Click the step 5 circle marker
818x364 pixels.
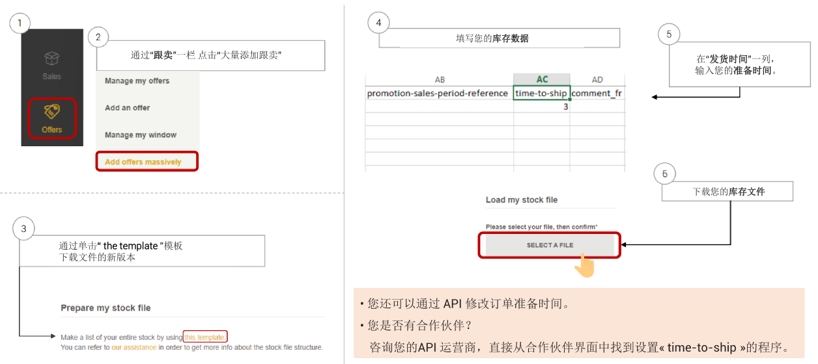(669, 34)
